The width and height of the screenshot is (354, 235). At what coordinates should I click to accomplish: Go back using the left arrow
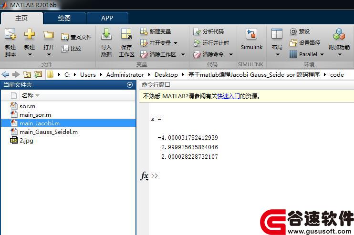tap(5, 74)
